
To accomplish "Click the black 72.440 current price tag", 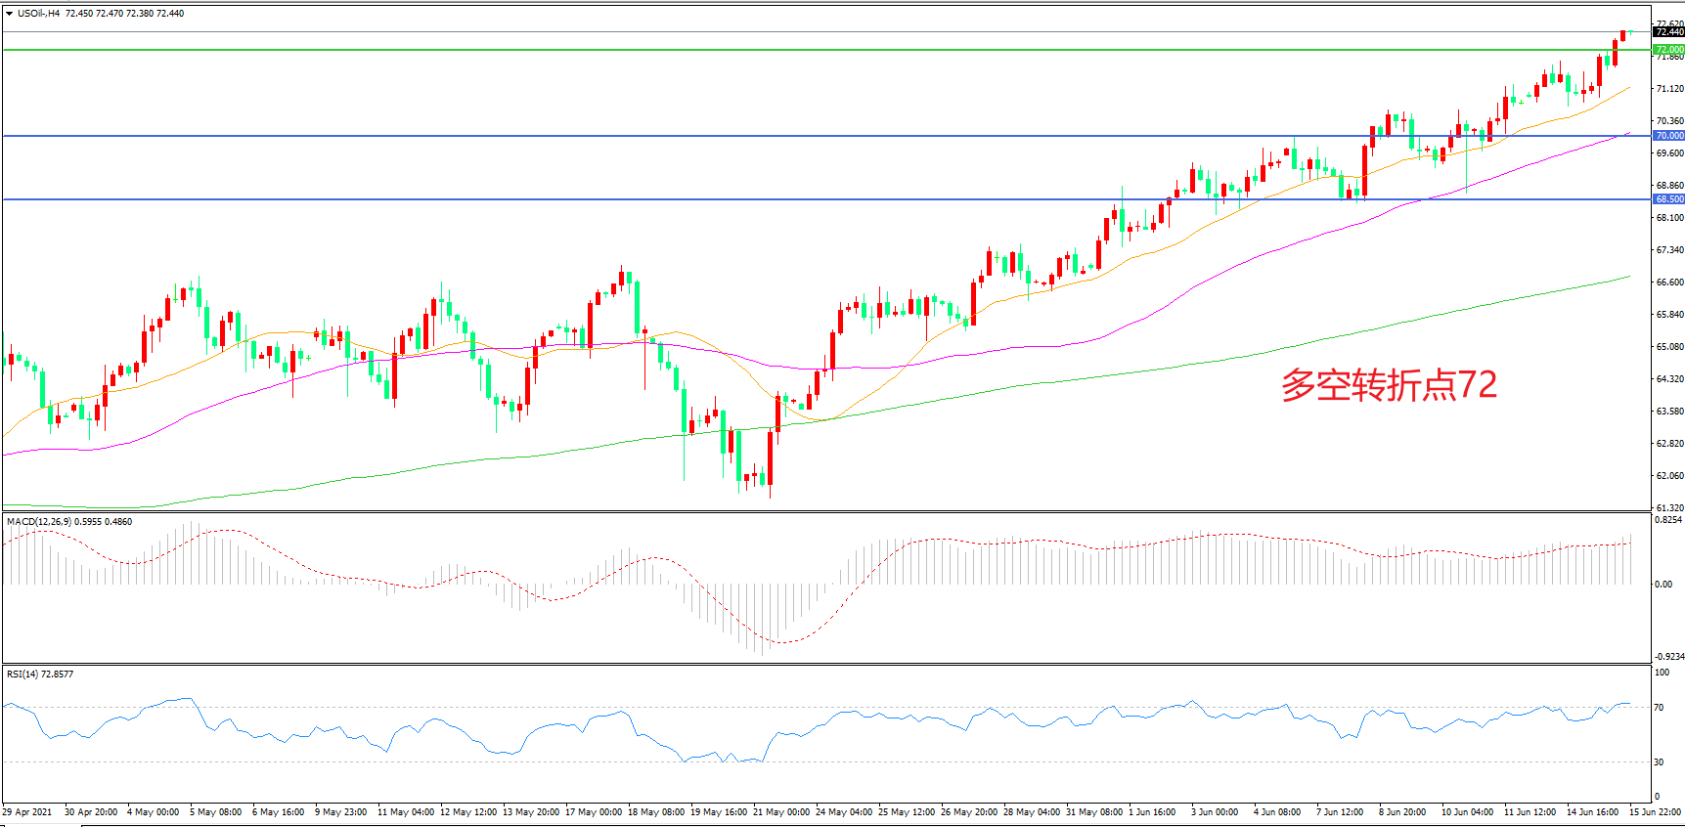I will (1668, 32).
